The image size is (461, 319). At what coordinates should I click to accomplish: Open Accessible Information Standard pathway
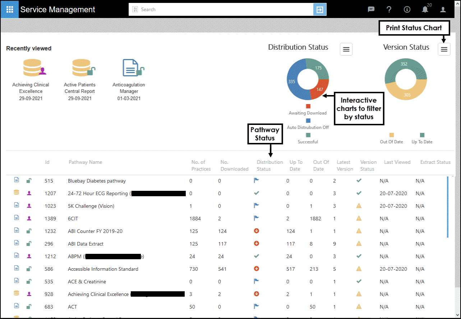(x=103, y=269)
